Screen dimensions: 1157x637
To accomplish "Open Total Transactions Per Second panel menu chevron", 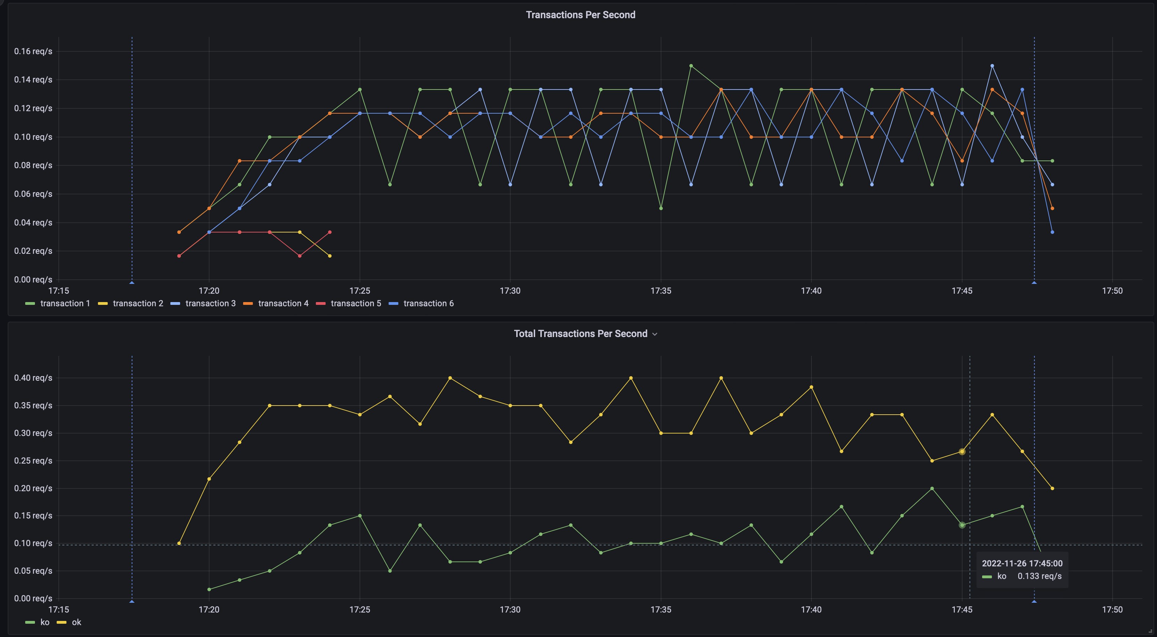I will pyautogui.click(x=654, y=334).
